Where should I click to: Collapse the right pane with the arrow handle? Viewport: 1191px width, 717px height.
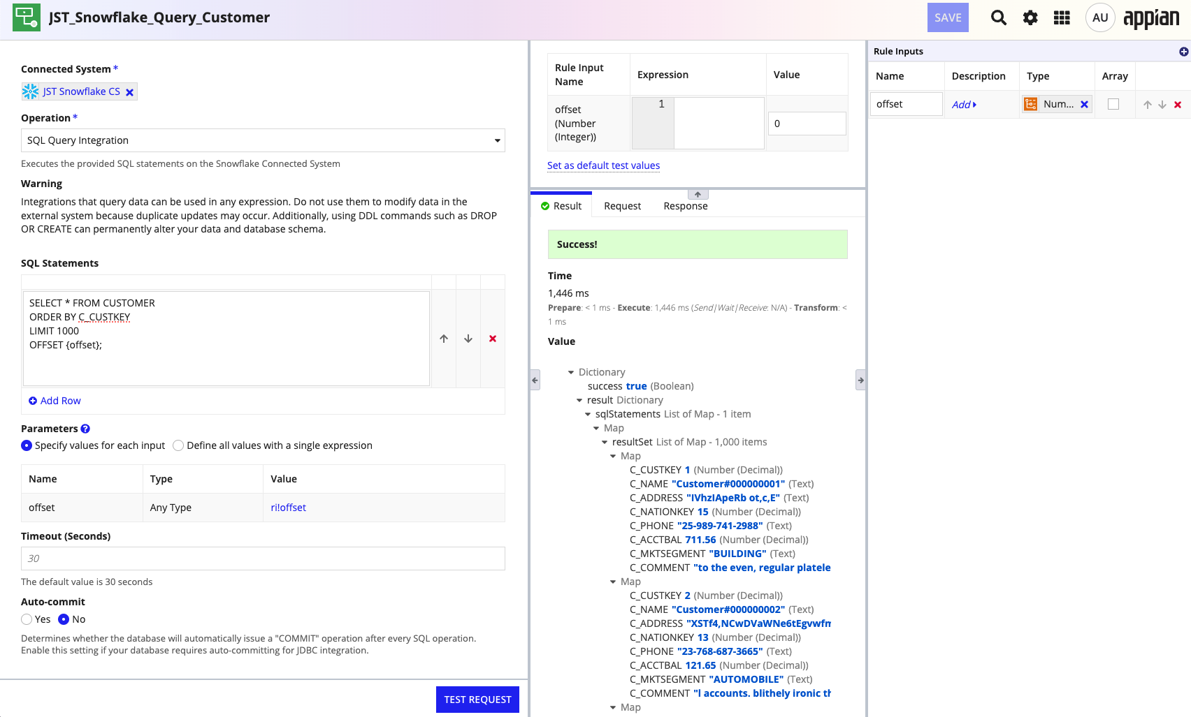click(x=860, y=380)
